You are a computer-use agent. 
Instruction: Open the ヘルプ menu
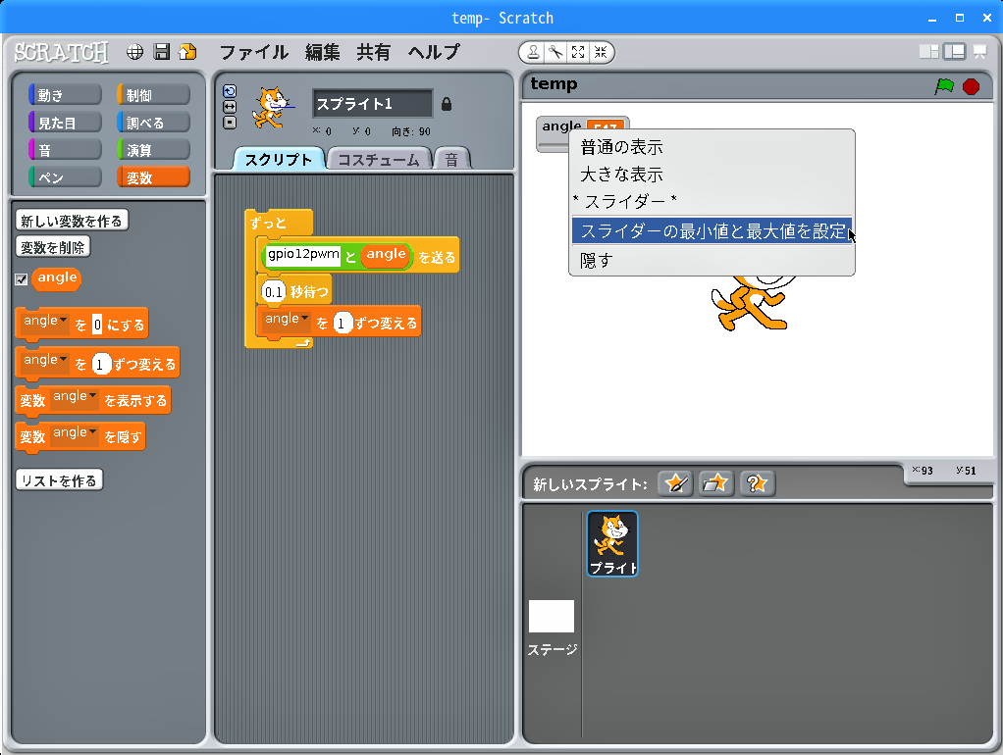point(434,52)
